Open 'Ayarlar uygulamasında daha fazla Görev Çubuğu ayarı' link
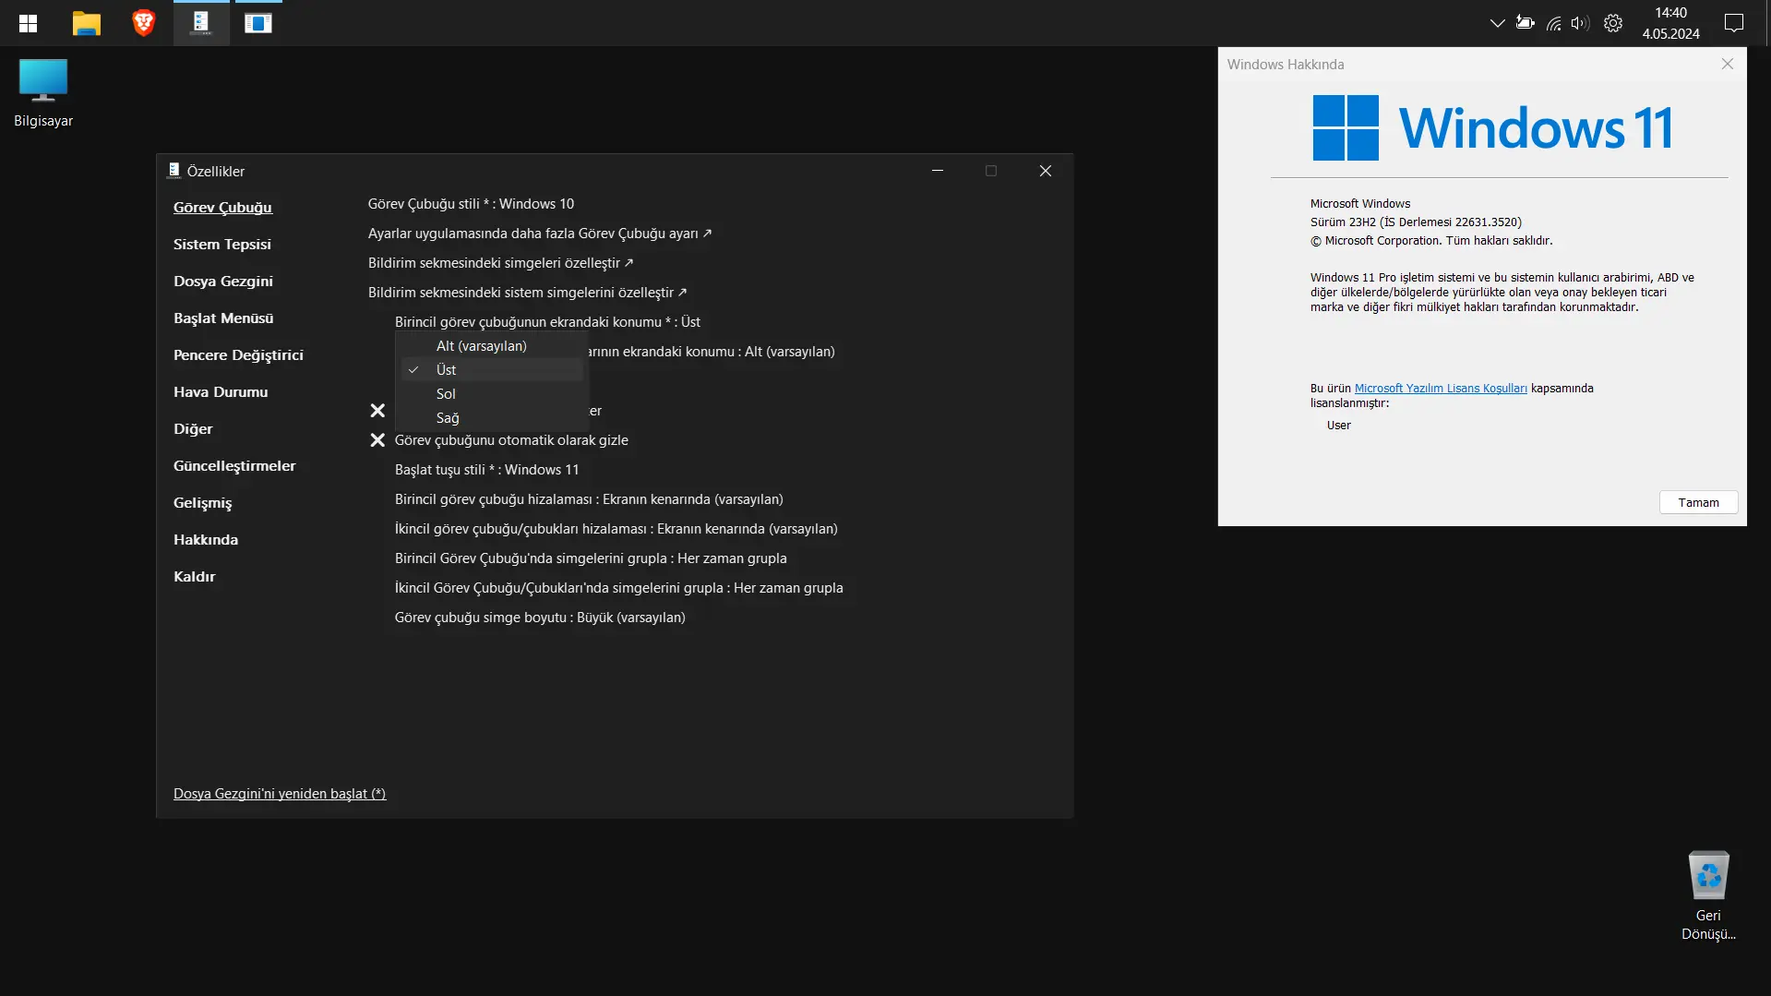The height and width of the screenshot is (996, 1771). [x=540, y=234]
